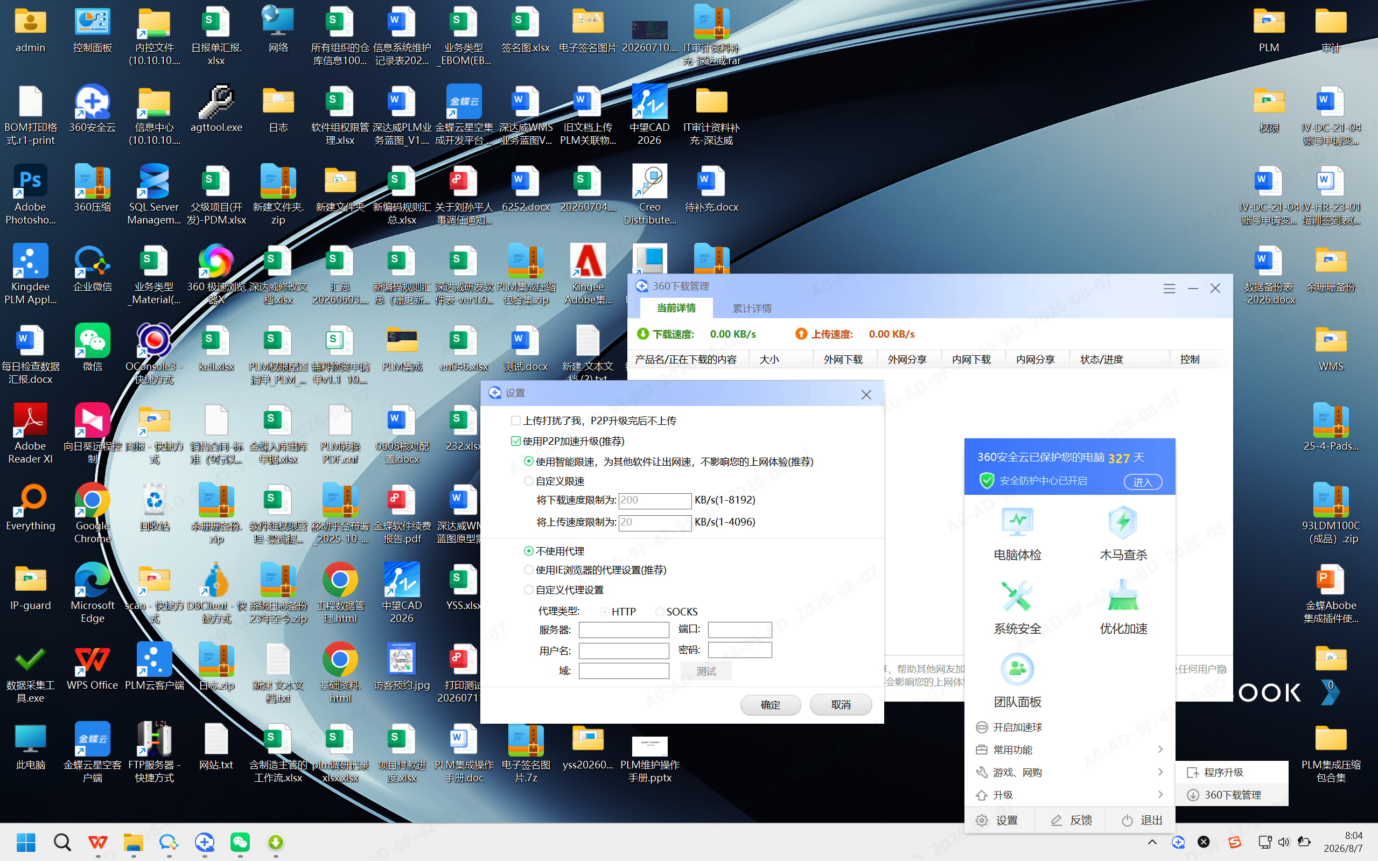1378x861 pixels.
Task: Click 360 download green arrow taskbar icon
Action: (276, 842)
